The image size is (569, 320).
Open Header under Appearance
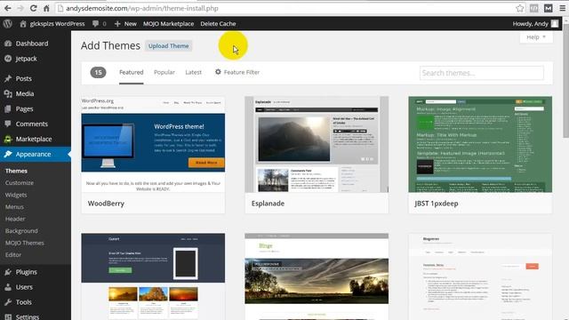tap(15, 219)
